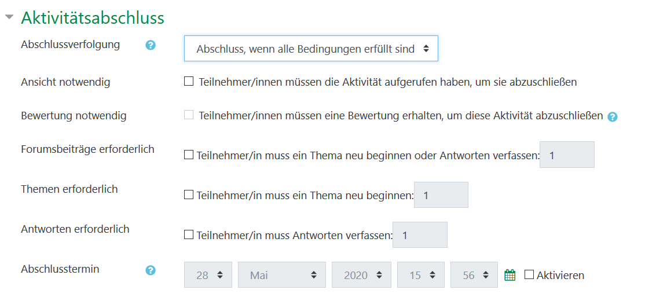Collapse the Aktivitätsabschluss section arrow
This screenshot has width=645, height=297.
9,17
